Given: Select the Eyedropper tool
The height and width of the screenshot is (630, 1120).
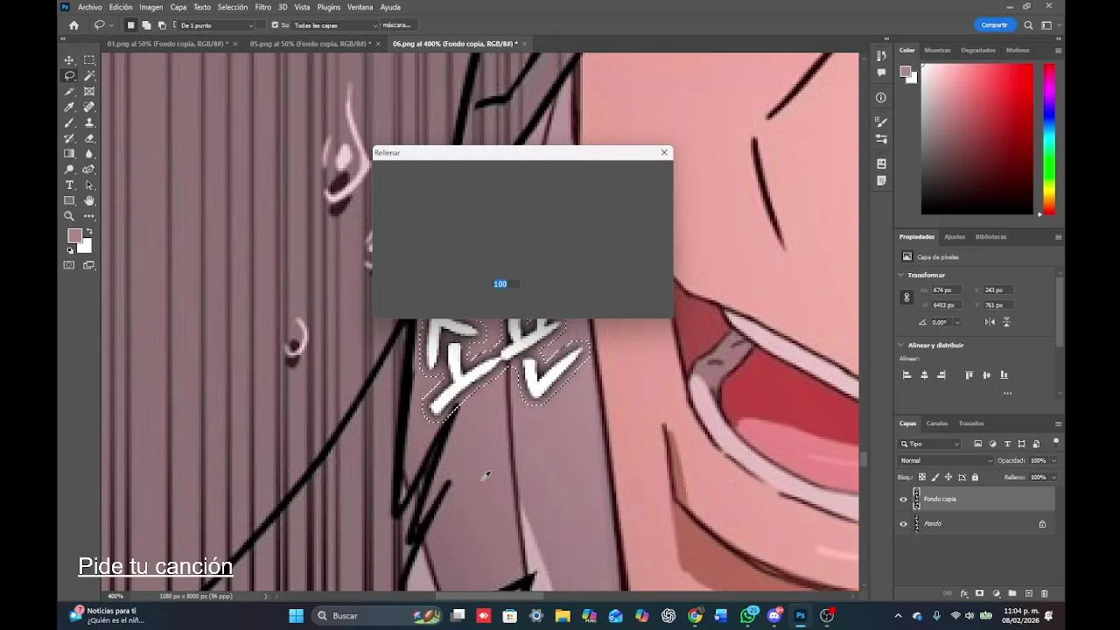Looking at the screenshot, I should [x=69, y=108].
